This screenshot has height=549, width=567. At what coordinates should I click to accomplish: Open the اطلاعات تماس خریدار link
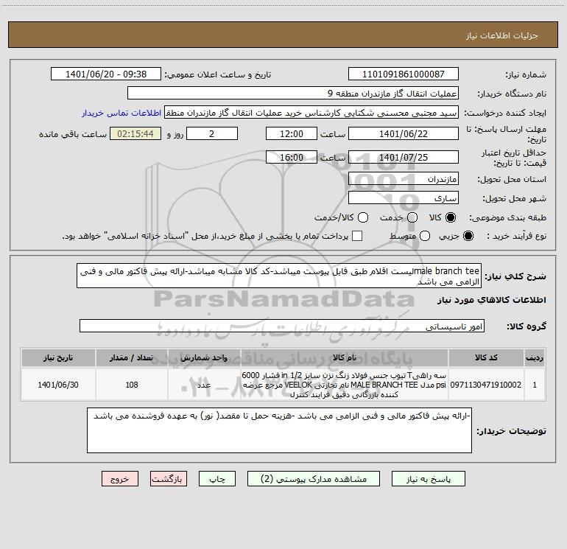(x=121, y=113)
